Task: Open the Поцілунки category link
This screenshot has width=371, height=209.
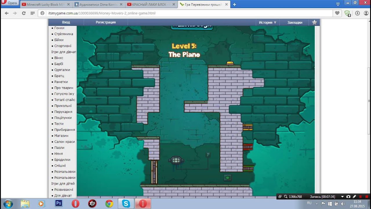Action: coord(63,118)
